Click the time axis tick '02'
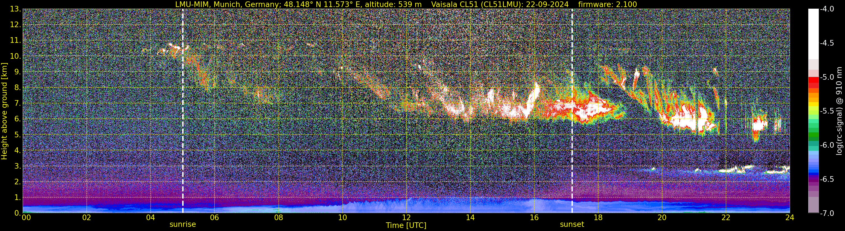The width and height of the screenshot is (845, 231). click(x=87, y=218)
